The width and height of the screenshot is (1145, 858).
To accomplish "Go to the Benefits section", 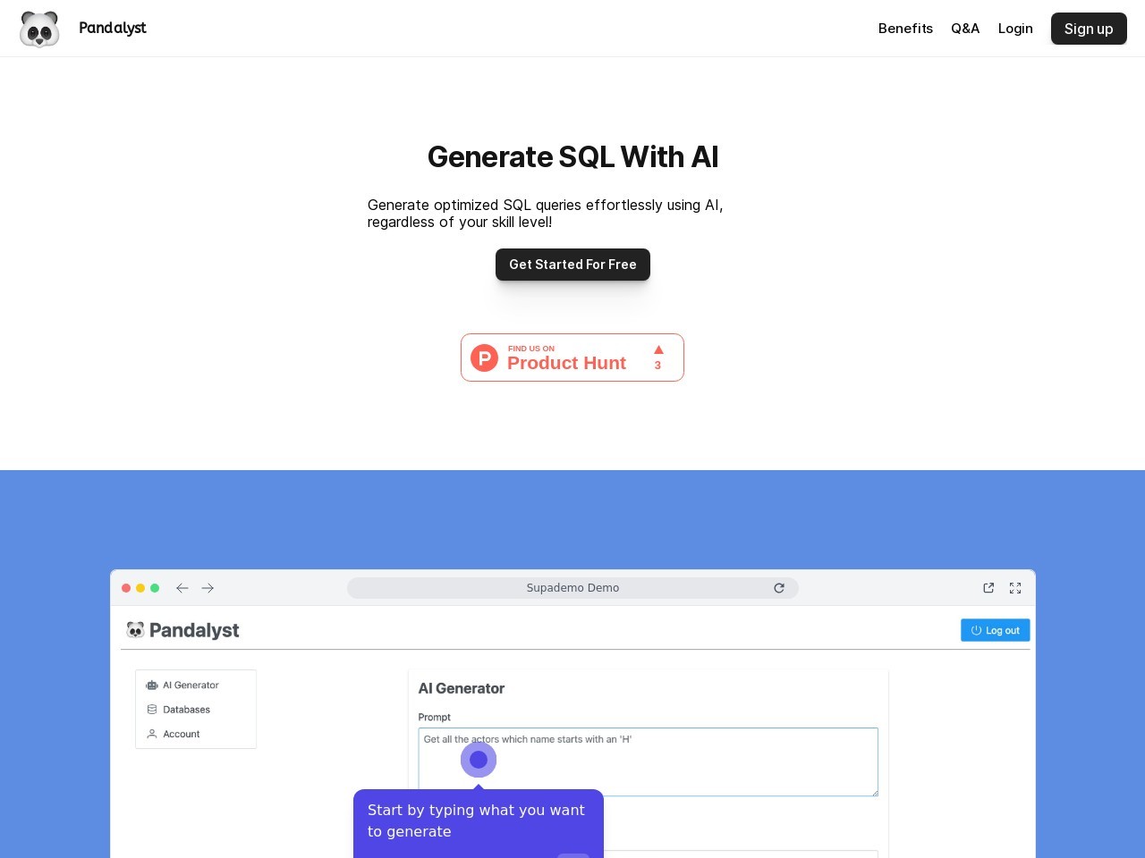I will (905, 29).
